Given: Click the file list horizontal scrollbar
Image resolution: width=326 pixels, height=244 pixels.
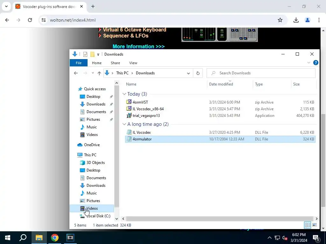Looking at the screenshot, I should coord(219,219).
